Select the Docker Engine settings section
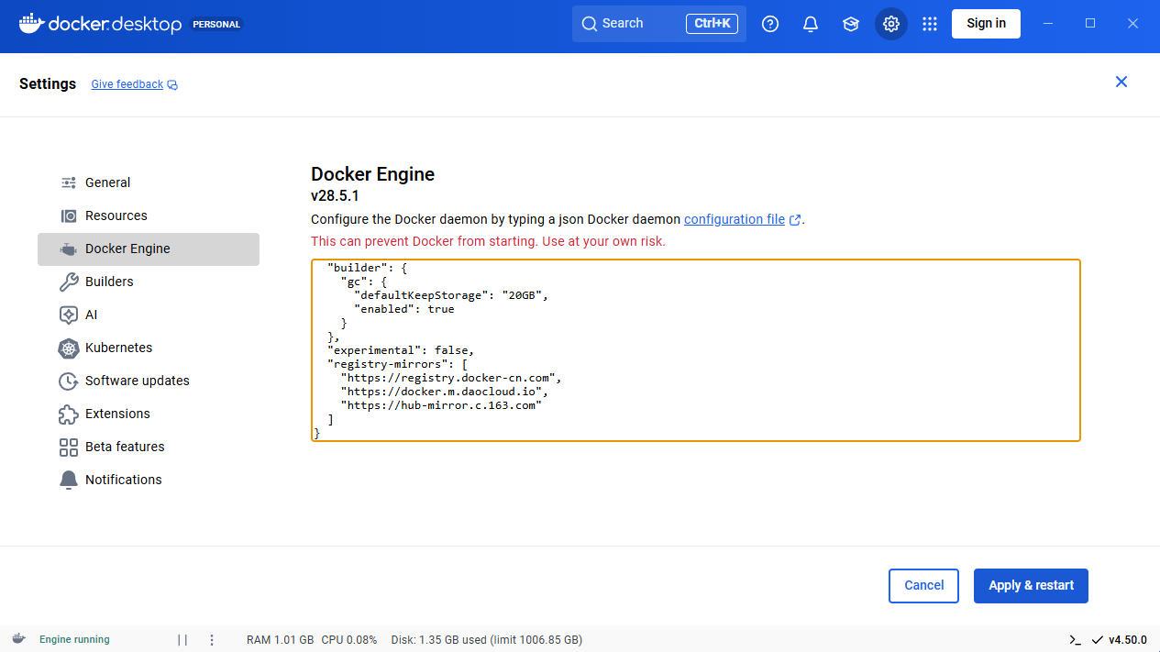1160x652 pixels. [x=149, y=249]
